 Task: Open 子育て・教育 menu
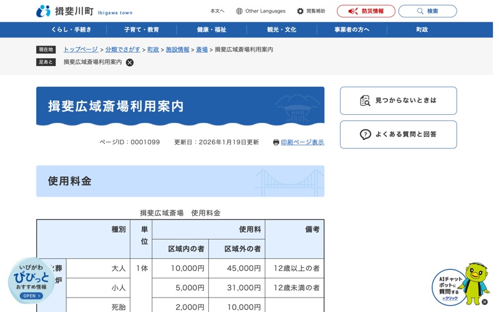pos(142,29)
